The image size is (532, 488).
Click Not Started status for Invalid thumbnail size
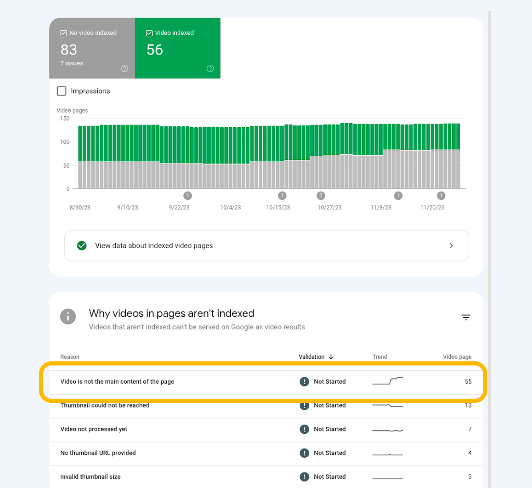[330, 477]
